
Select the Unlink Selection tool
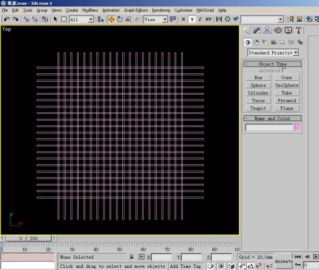pyautogui.click(x=35, y=19)
